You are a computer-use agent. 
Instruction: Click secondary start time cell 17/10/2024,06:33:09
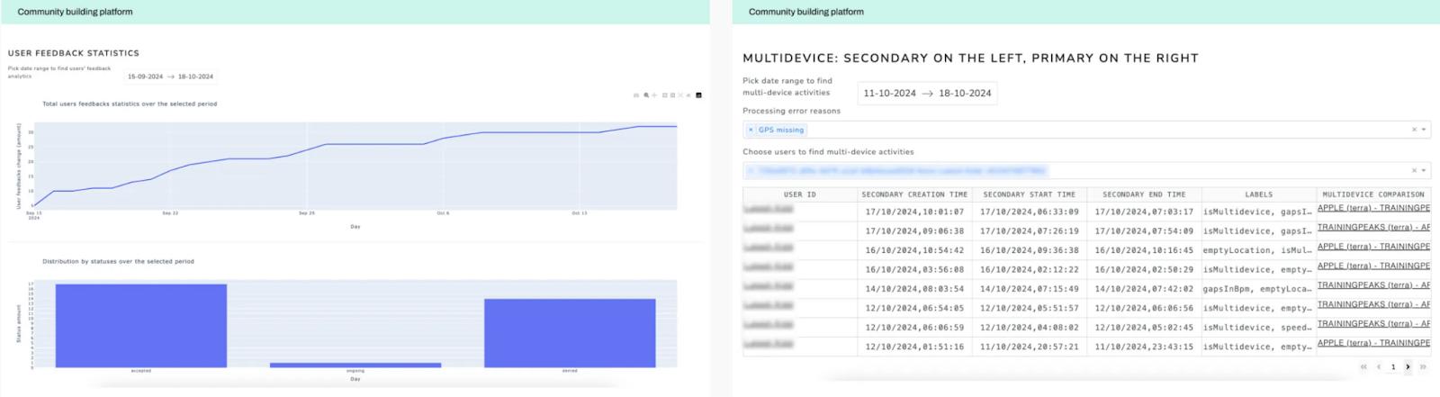1029,212
